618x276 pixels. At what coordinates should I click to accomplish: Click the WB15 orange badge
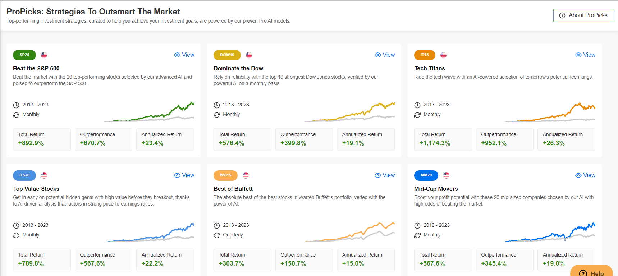(x=225, y=175)
